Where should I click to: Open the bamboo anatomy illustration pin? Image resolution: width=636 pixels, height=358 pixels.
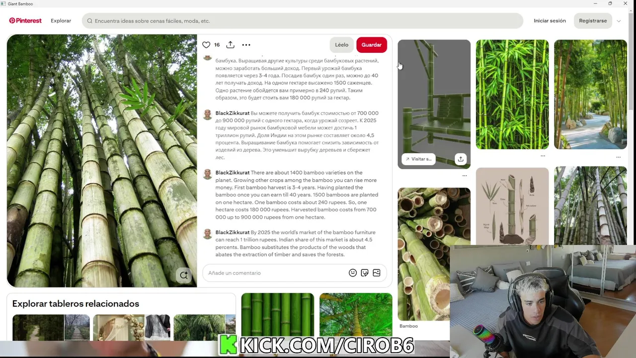[512, 206]
